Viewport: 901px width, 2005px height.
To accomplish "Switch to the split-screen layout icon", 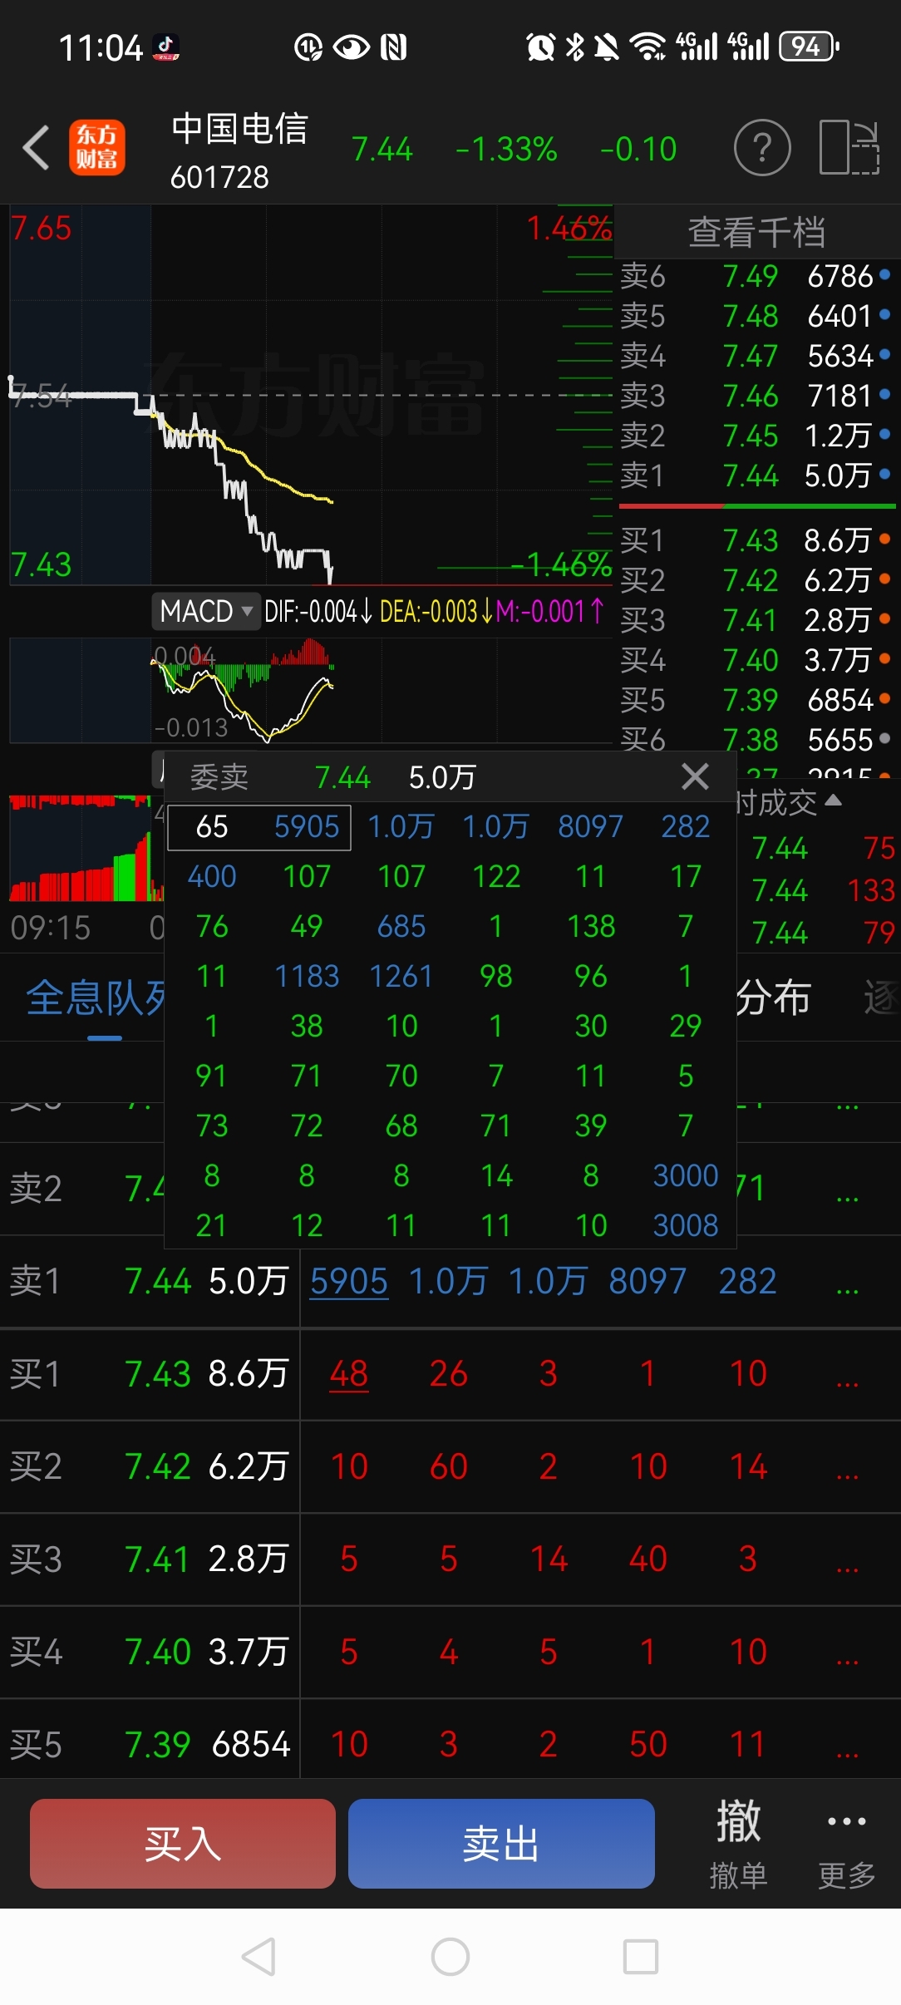I will 849,148.
